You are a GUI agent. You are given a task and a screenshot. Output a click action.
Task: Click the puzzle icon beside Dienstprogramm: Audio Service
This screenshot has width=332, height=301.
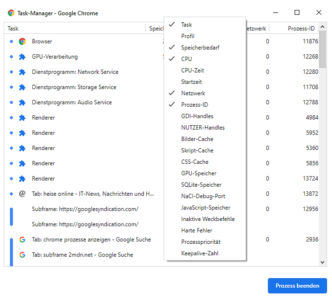coord(22,102)
